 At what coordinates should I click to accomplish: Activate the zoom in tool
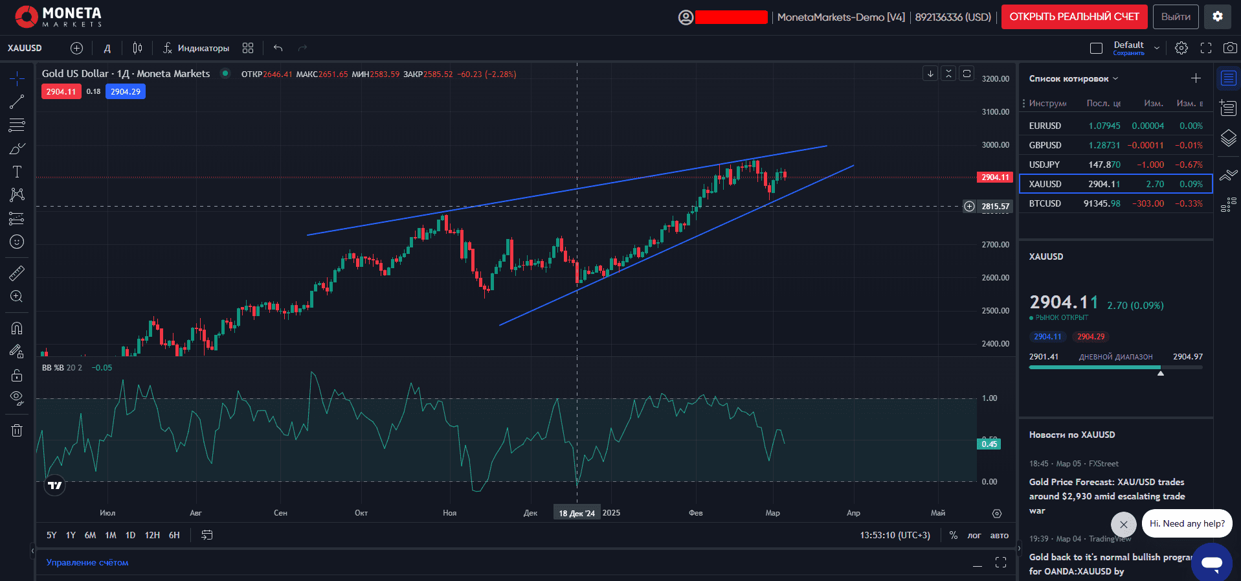pos(17,296)
